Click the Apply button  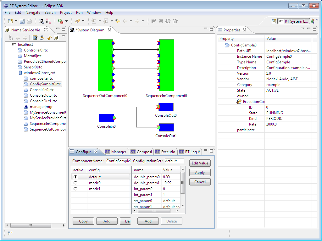[200, 173]
